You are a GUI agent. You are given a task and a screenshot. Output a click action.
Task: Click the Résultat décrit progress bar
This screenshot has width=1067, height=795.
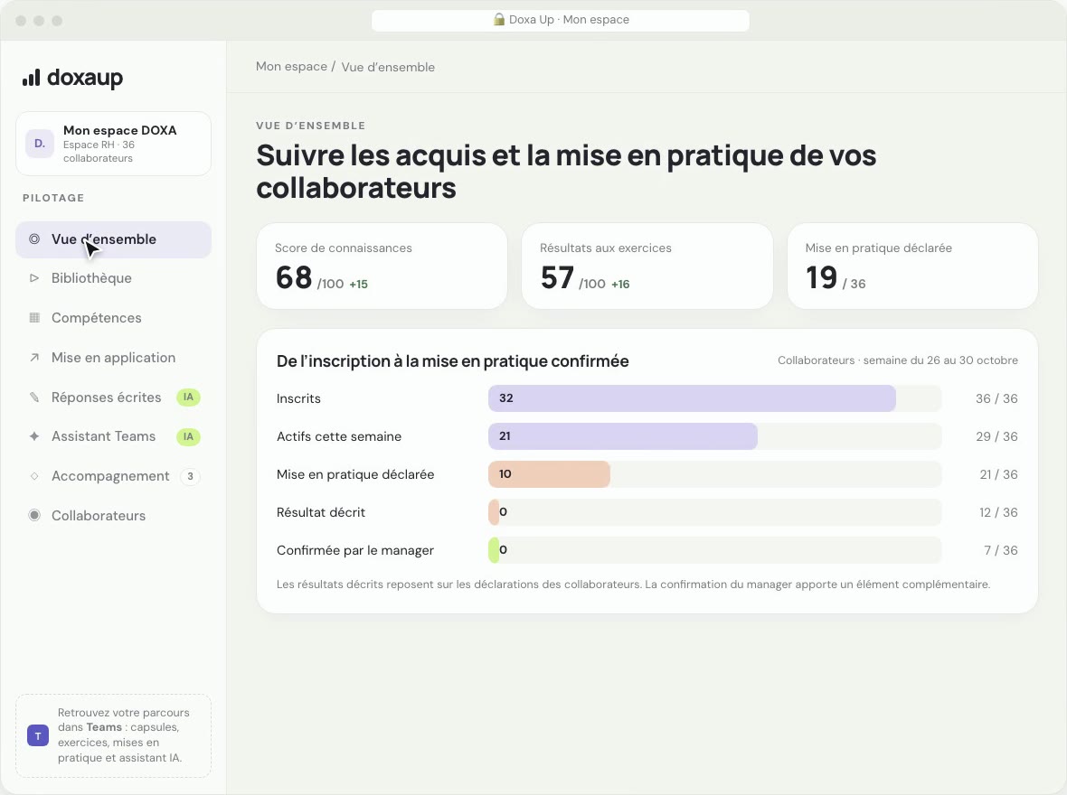pos(714,512)
